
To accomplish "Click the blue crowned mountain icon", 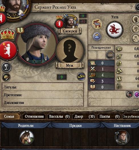I will coord(97,37).
